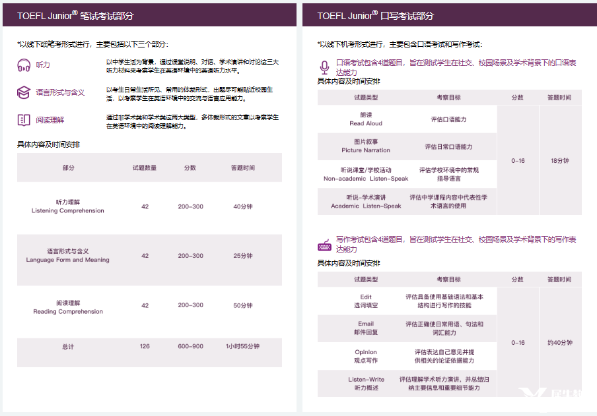Select the 口写考试部分 header title
The width and height of the screenshot is (597, 416).
[375, 16]
